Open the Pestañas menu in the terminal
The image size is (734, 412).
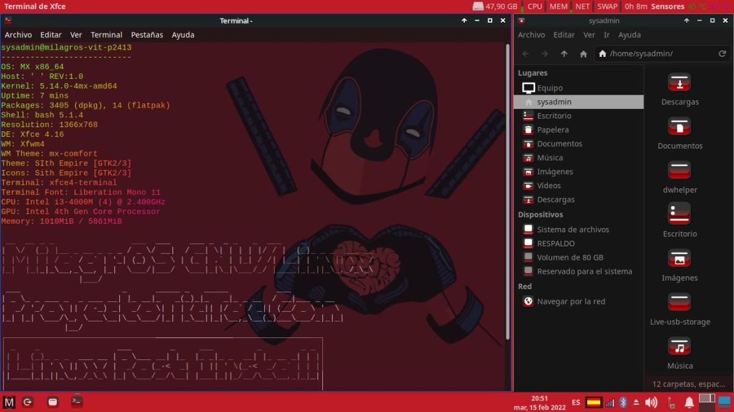[147, 35]
